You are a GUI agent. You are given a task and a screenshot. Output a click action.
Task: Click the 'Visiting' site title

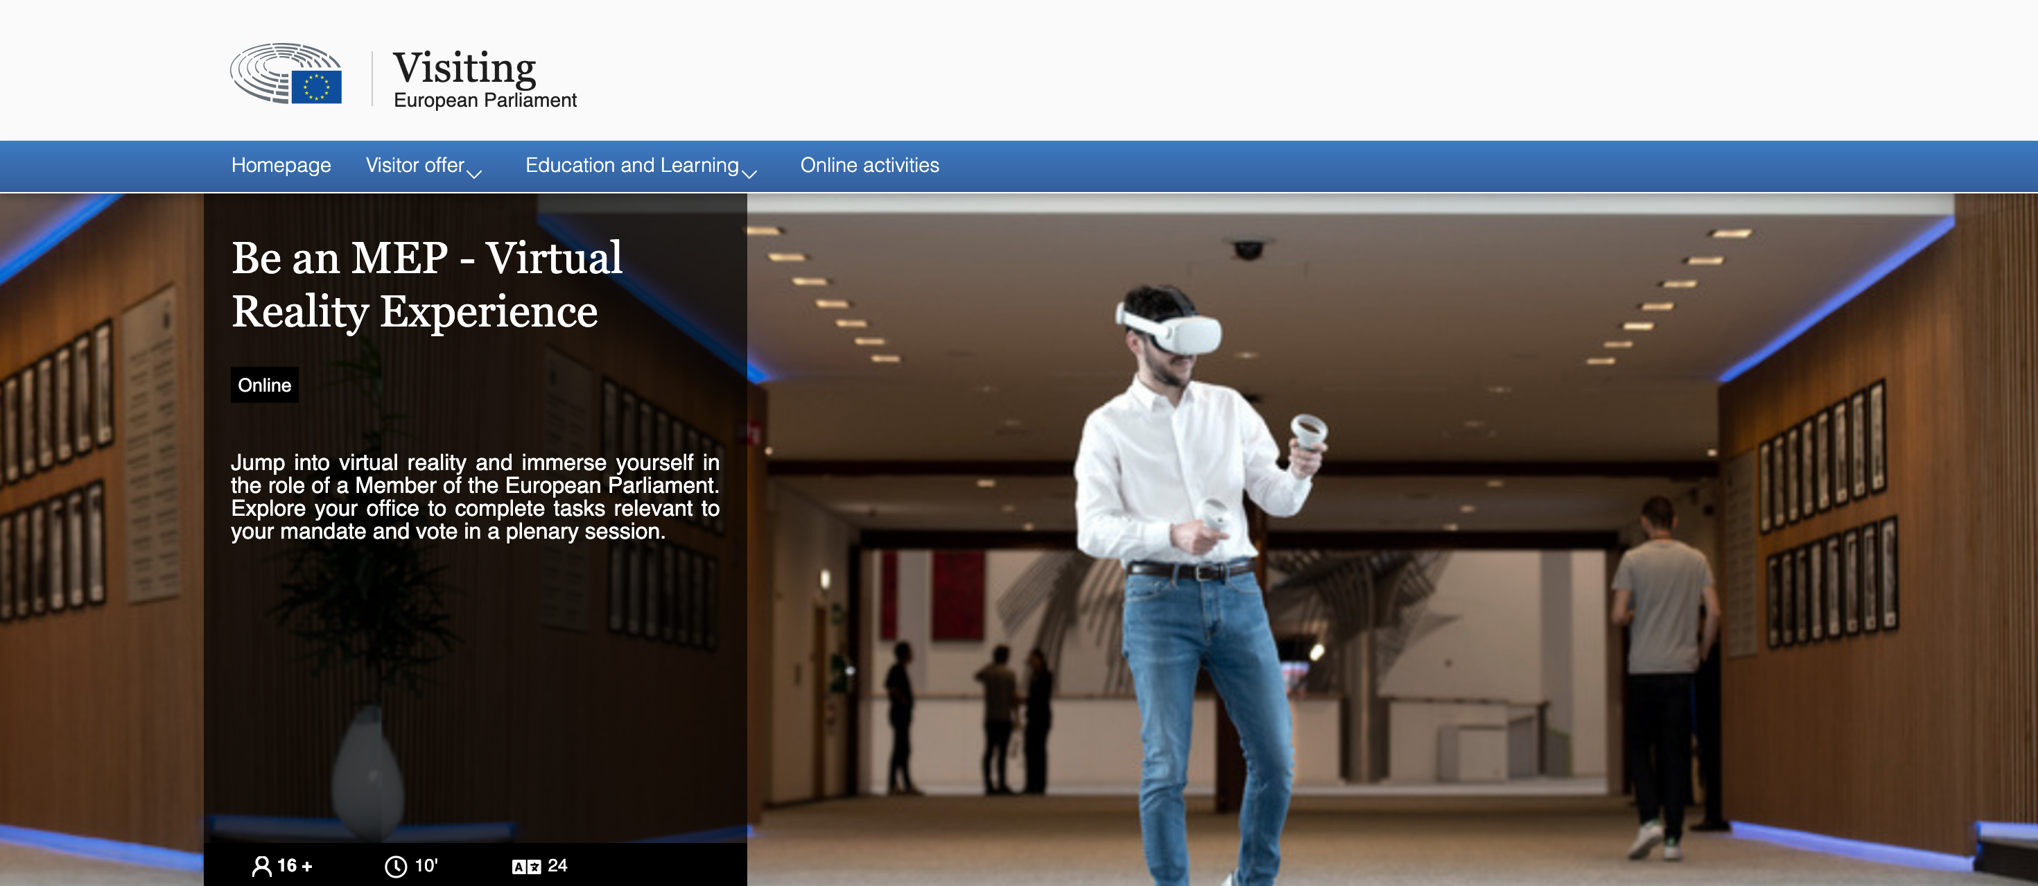point(464,67)
